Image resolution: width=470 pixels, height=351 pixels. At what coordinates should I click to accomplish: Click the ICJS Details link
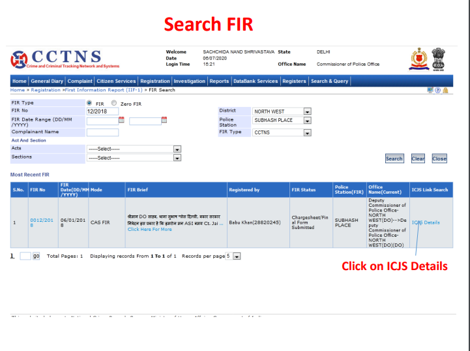coord(426,222)
